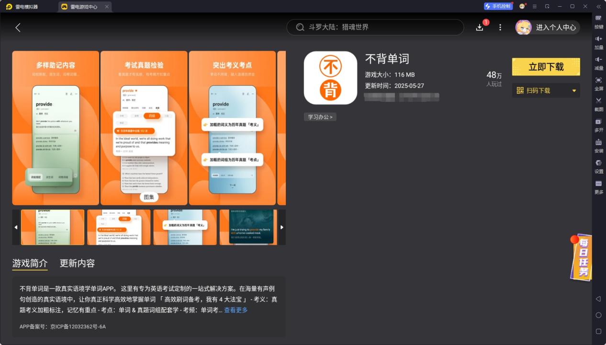The image size is (606, 345).
Task: Click the 手机控制 phone control button
Action: click(x=498, y=6)
